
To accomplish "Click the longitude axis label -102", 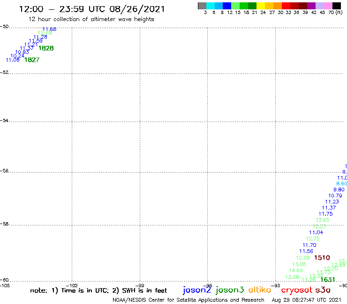I will (72, 286).
